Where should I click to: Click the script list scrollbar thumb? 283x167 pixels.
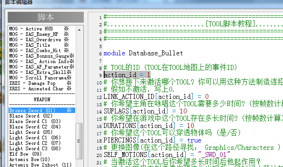point(79,141)
